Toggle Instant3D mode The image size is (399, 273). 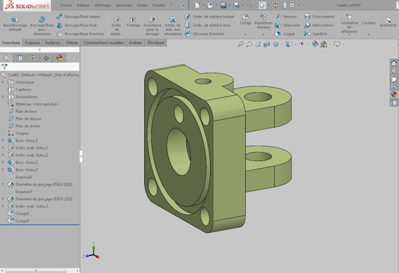(388, 21)
